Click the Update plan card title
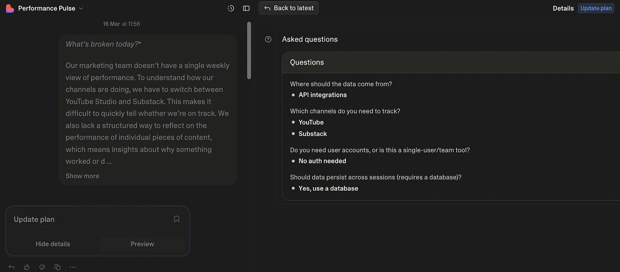This screenshot has height=272, width=620. click(x=34, y=220)
